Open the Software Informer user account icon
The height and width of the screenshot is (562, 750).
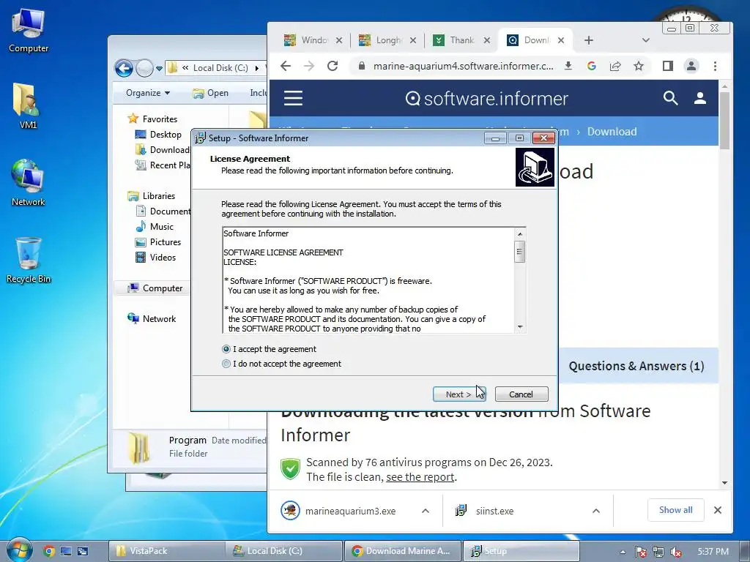(x=700, y=98)
